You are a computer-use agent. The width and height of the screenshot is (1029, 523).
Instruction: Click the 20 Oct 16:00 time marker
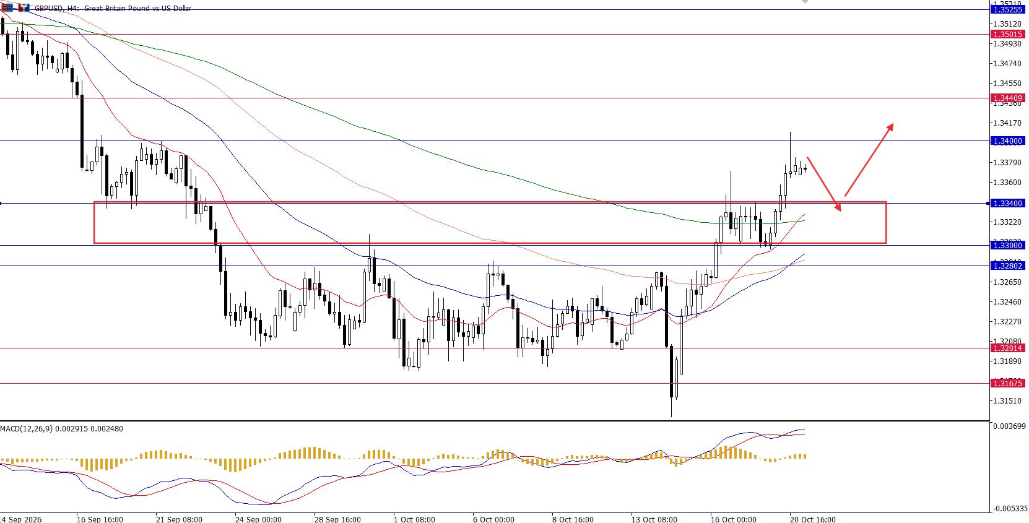point(813,519)
